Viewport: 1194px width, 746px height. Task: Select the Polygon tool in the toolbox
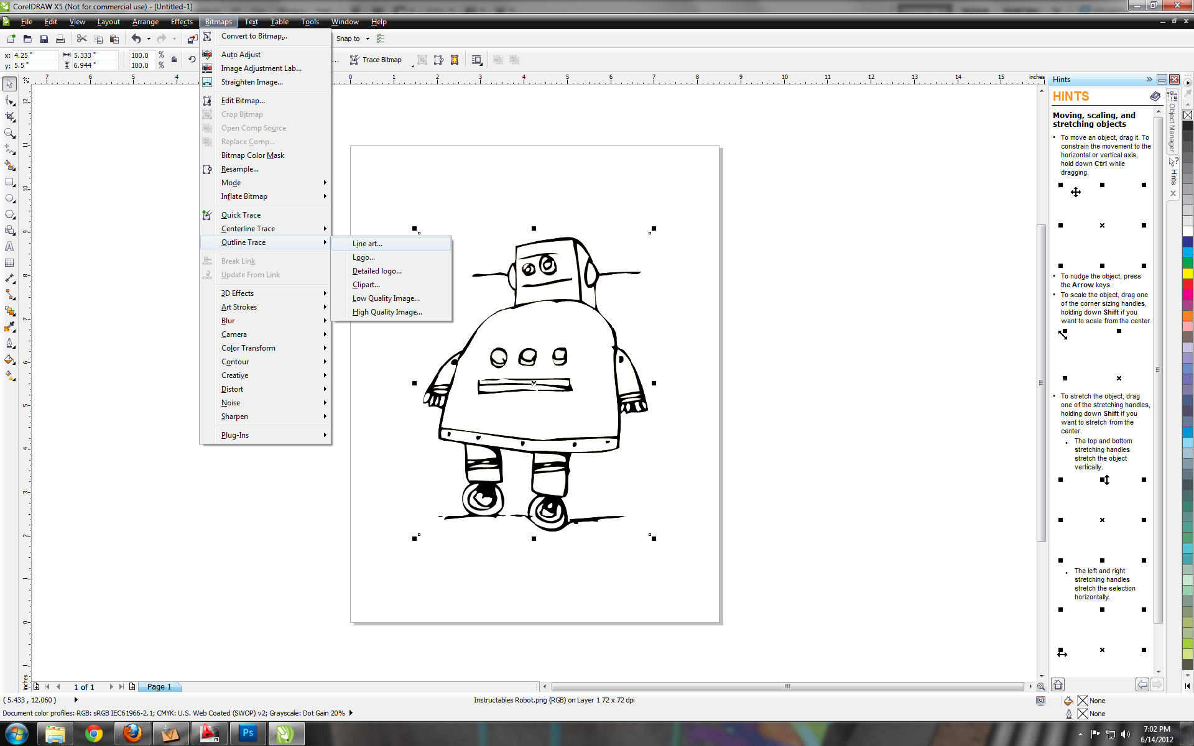[9, 214]
